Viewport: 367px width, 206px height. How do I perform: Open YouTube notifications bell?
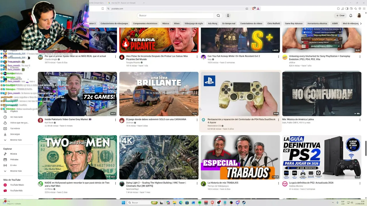coord(350,15)
